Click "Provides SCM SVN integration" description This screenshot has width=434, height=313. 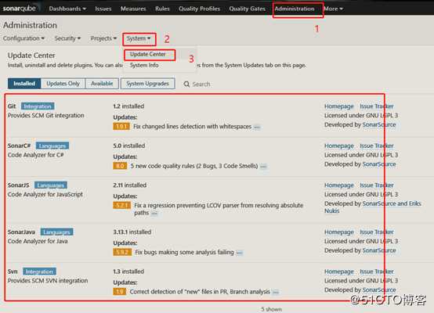48,281
